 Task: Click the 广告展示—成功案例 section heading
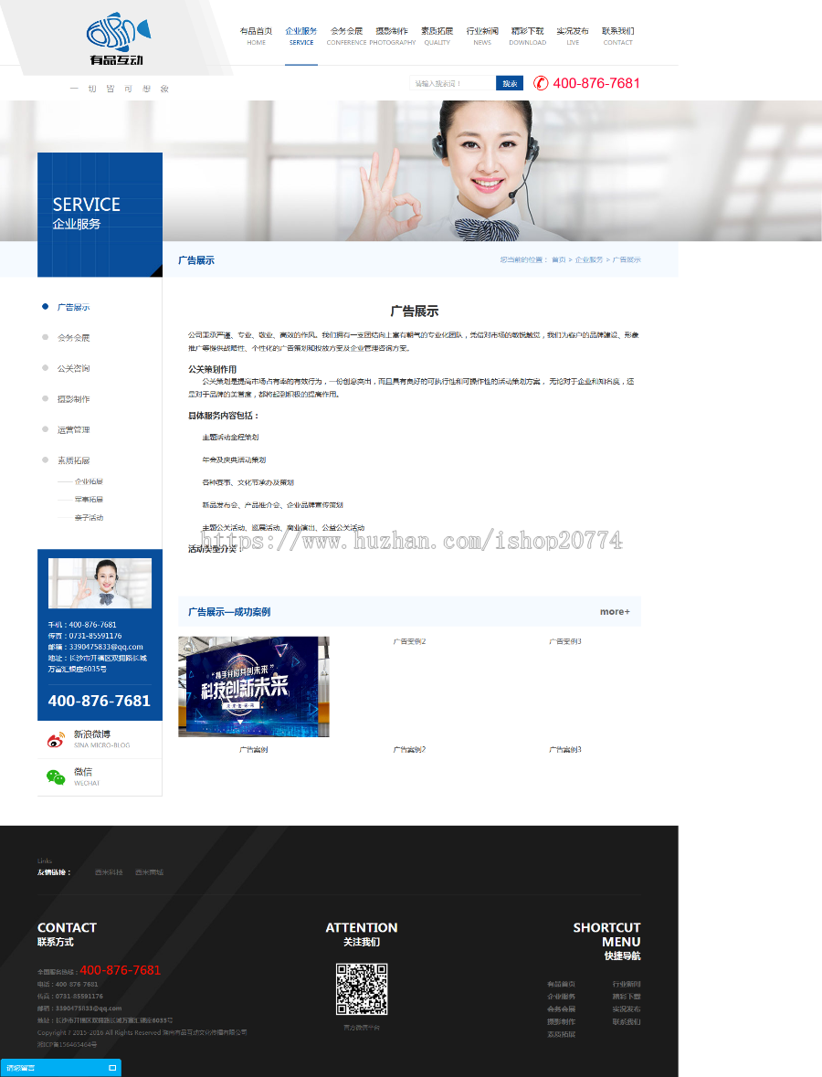pos(229,611)
